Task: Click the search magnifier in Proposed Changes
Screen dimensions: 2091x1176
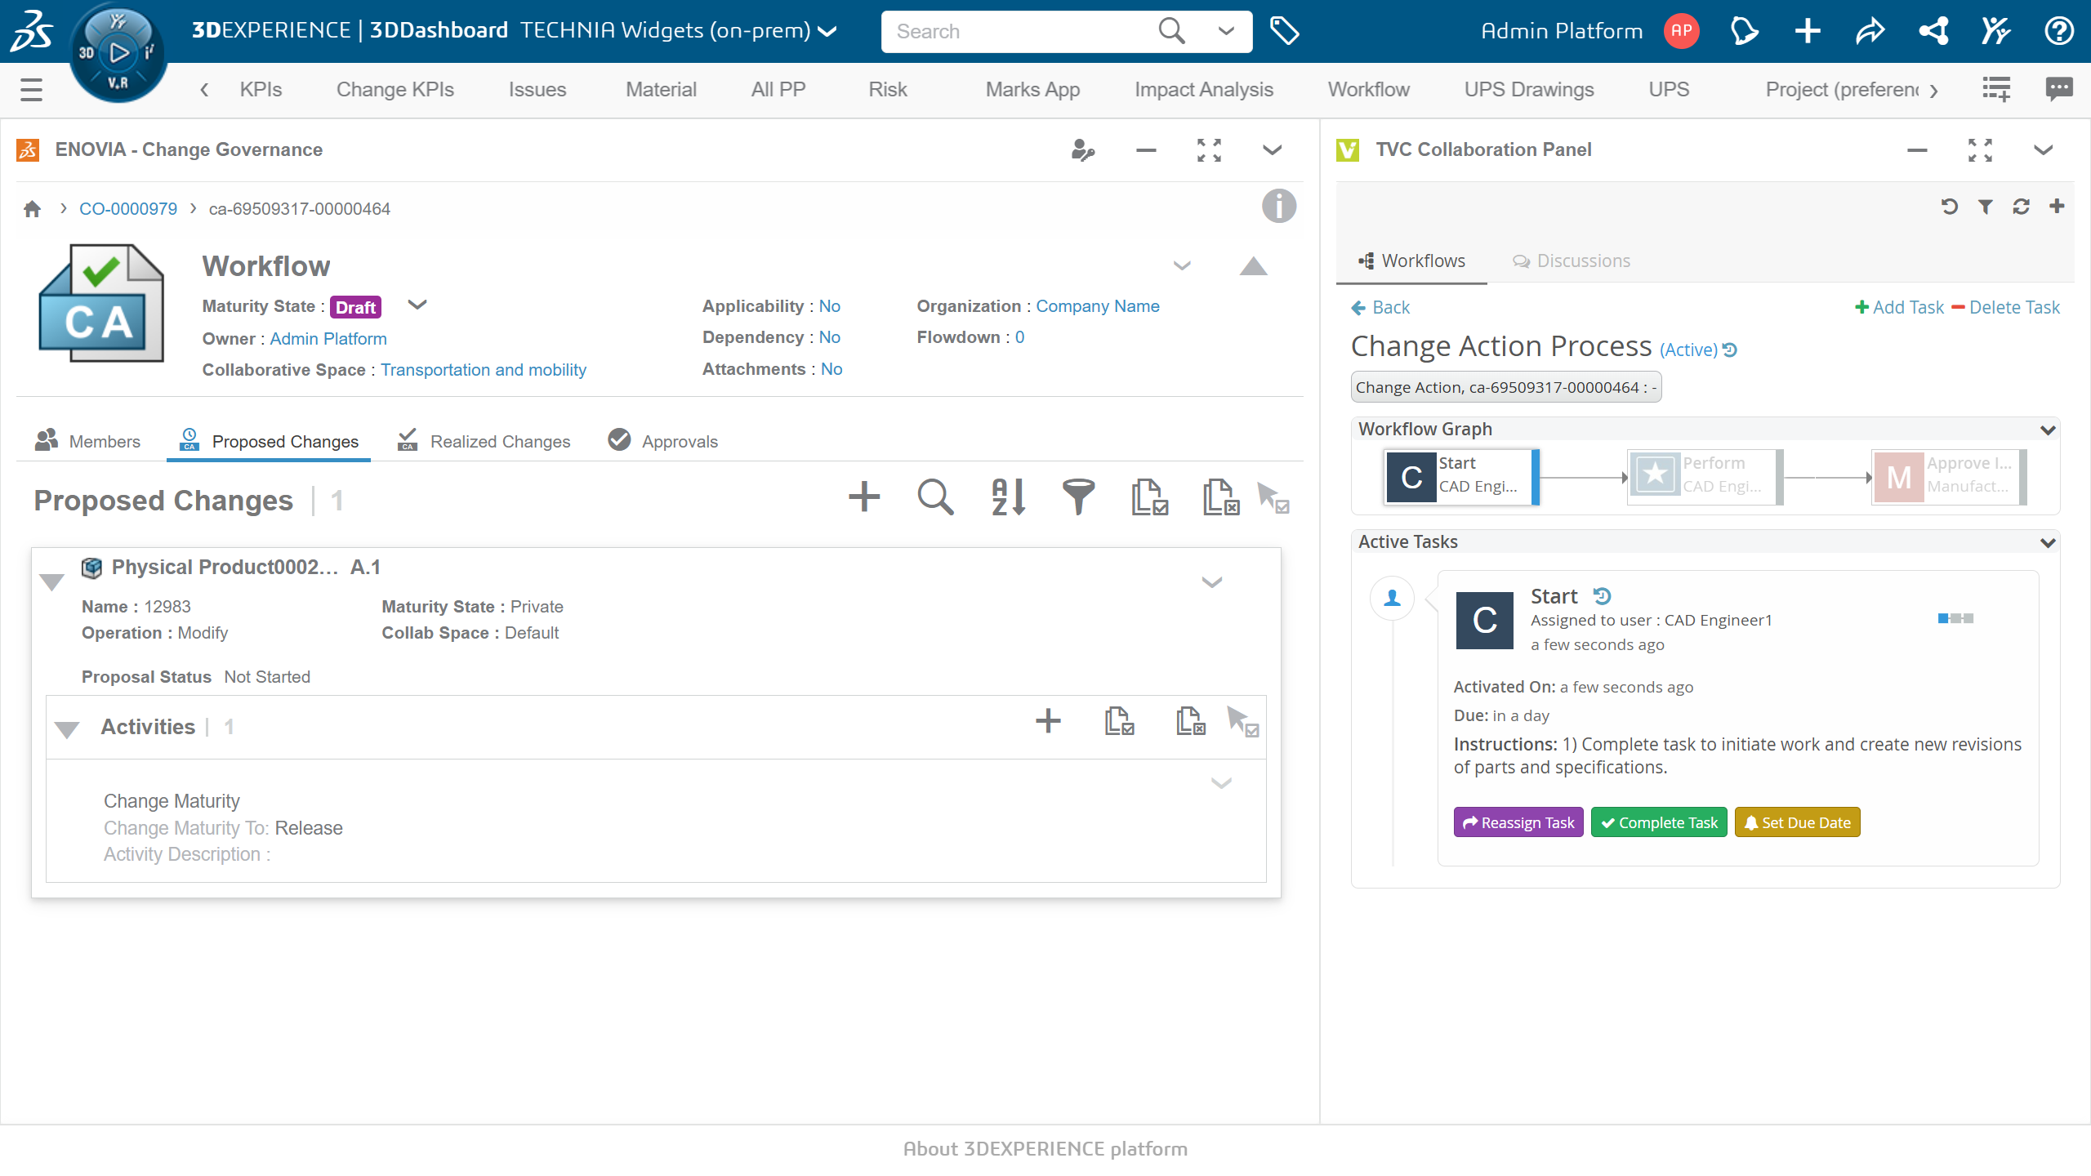Action: click(x=935, y=497)
